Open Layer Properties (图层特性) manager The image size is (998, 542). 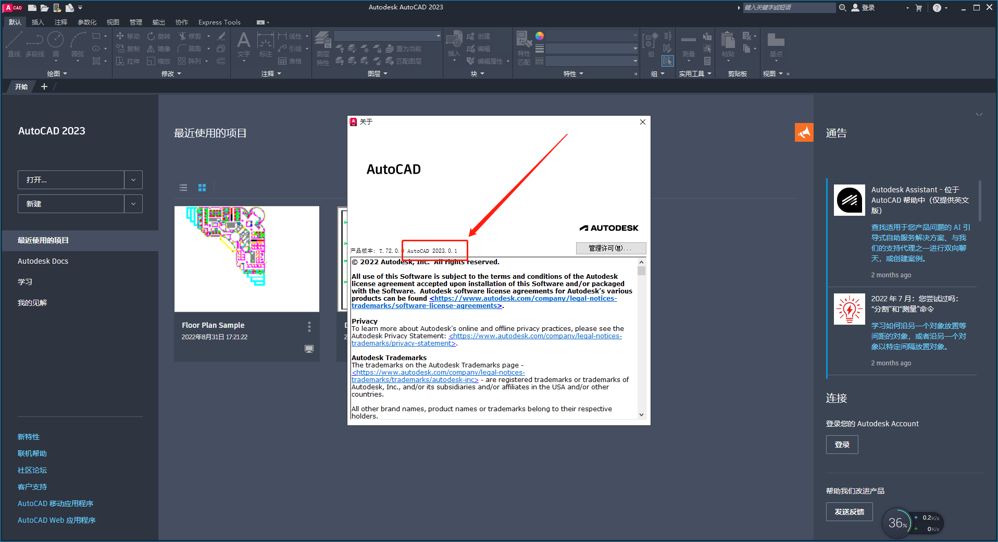click(x=323, y=48)
